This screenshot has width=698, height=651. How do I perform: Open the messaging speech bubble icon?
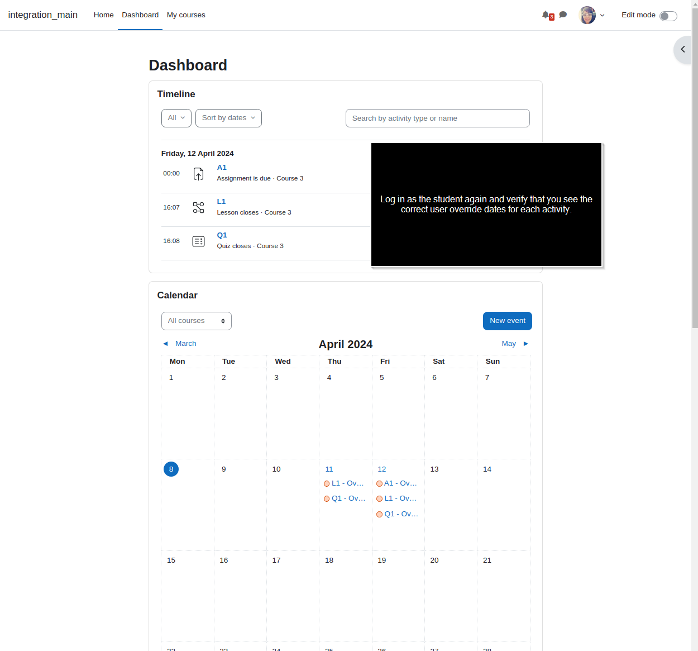point(563,15)
